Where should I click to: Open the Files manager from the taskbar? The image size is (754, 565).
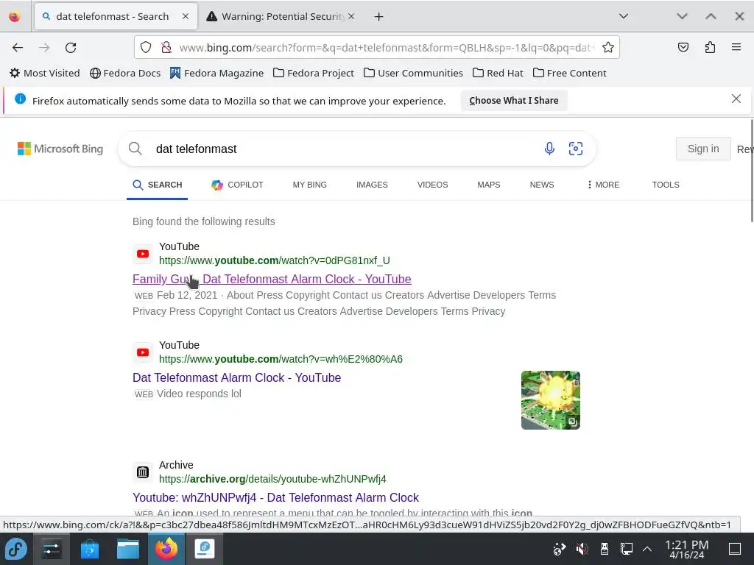tap(128, 549)
